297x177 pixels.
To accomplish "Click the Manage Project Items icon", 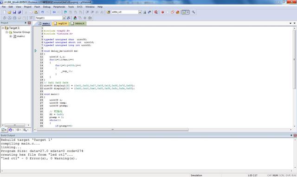I will [x=75, y=18].
